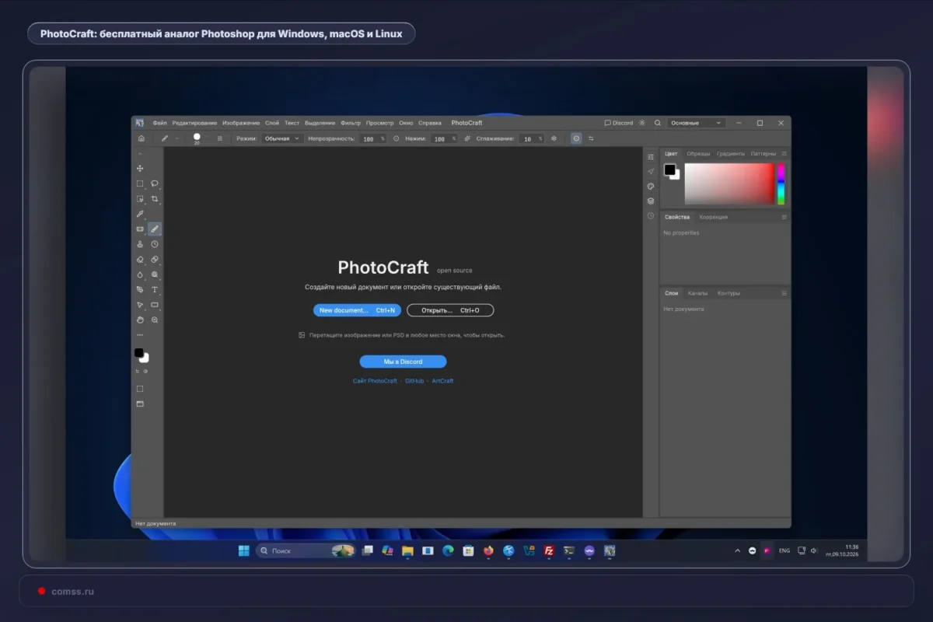This screenshot has height=622, width=933.
Task: Toggle airbrush icon after Нажим field
Action: tap(466, 138)
